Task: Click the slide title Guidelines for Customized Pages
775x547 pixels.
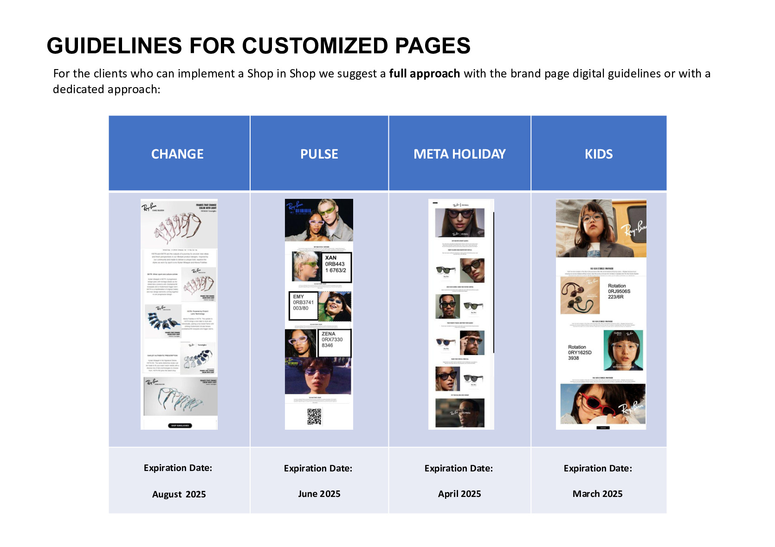Action: [x=258, y=45]
